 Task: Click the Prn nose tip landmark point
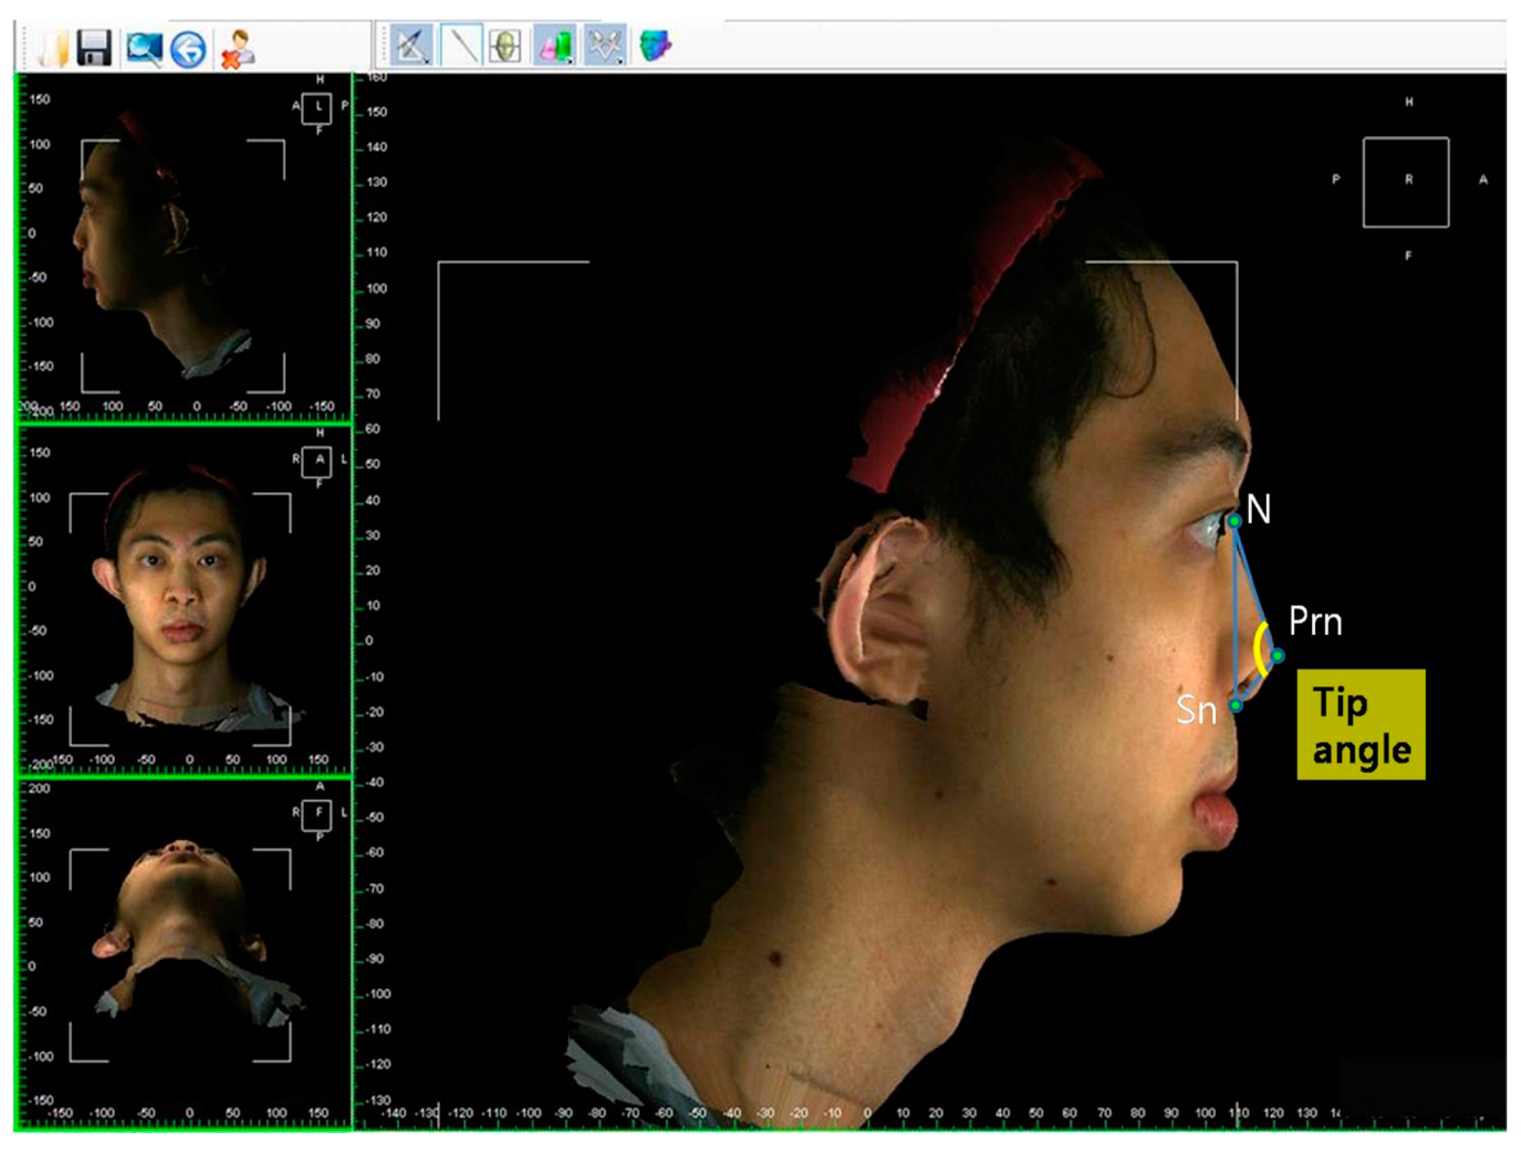point(1277,656)
